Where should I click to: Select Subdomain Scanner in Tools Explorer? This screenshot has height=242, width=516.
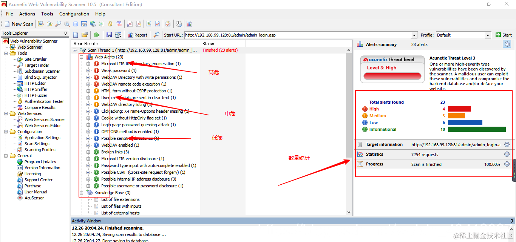42,71
